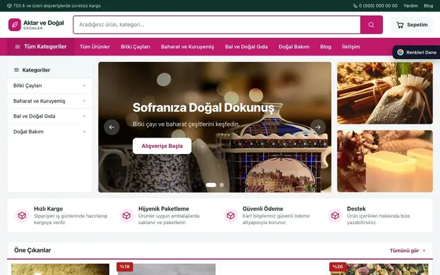Open Tüm Ürünler in the nav bar
The height and width of the screenshot is (275, 440).
click(95, 47)
